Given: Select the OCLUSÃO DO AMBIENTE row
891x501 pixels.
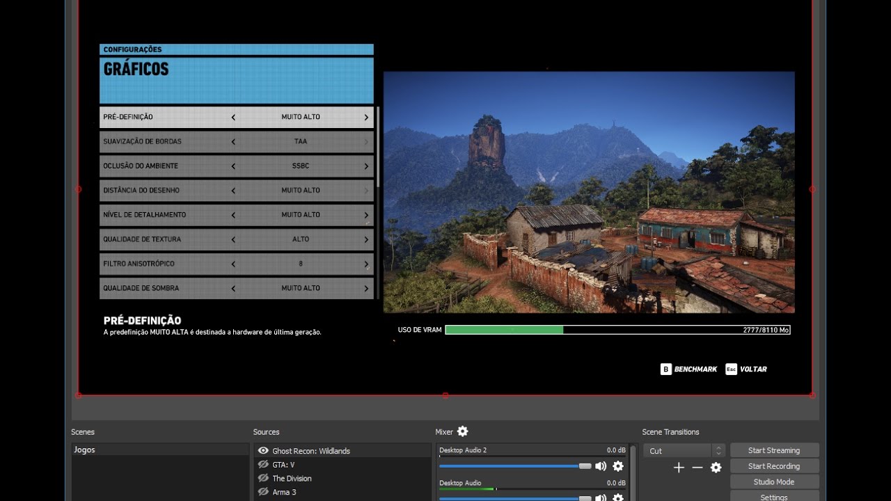Looking at the screenshot, I should [x=237, y=166].
